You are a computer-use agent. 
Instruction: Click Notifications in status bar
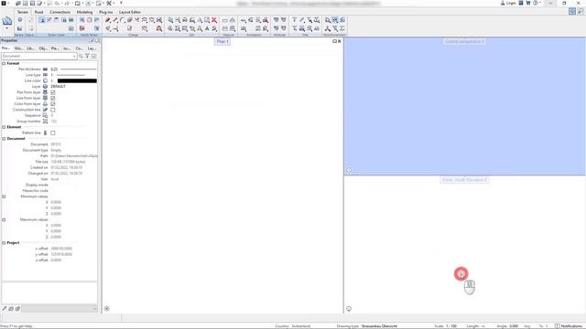(569, 326)
